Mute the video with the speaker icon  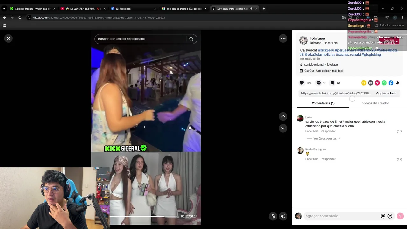click(x=283, y=216)
